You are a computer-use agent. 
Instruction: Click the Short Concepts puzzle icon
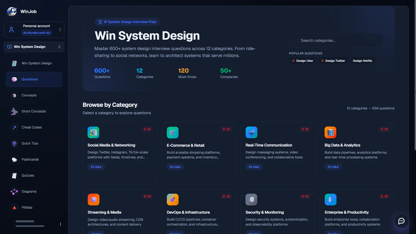pyautogui.click(x=14, y=112)
